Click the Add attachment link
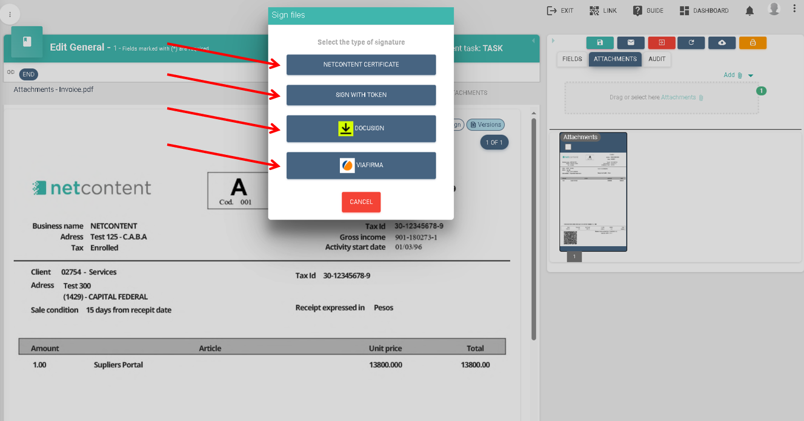The image size is (804, 421). pos(729,76)
